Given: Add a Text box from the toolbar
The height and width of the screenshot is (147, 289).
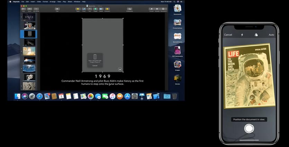Looking at the screenshot, I should 90,9.
